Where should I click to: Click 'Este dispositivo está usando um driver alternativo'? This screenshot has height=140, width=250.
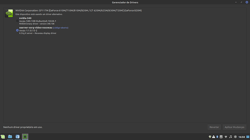(39, 14)
